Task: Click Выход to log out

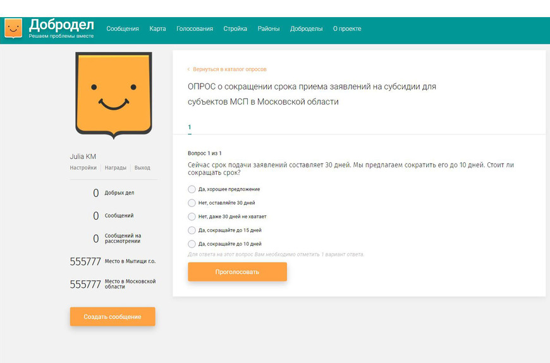Action: pos(142,168)
